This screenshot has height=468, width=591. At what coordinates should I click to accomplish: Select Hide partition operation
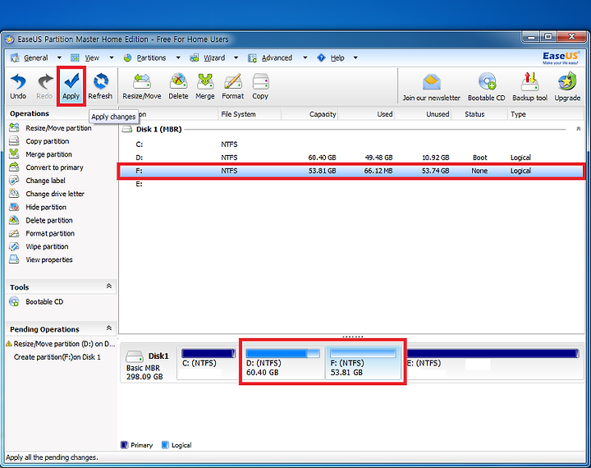click(x=38, y=207)
